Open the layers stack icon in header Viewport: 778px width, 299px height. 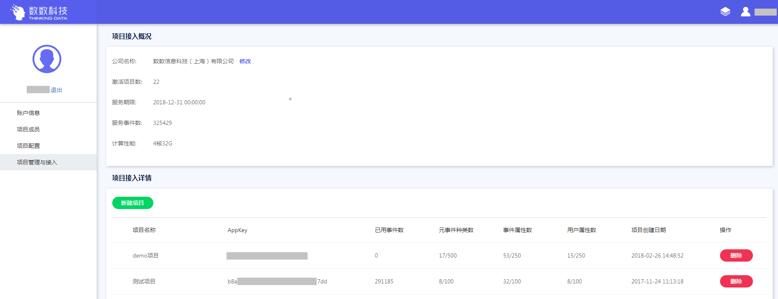(x=725, y=12)
